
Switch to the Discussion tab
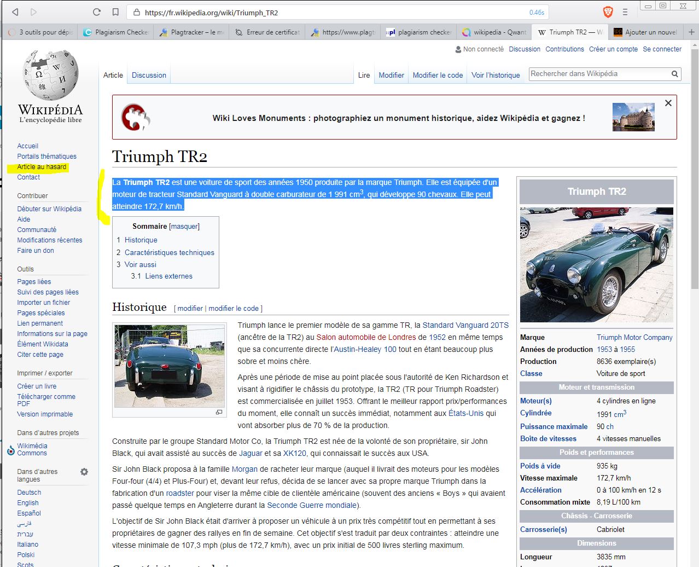(149, 76)
